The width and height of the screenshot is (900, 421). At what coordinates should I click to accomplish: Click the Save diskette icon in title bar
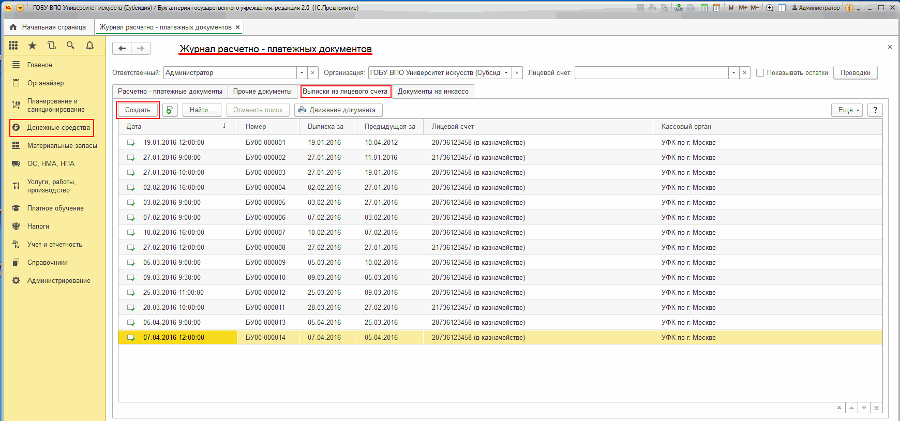(x=640, y=8)
